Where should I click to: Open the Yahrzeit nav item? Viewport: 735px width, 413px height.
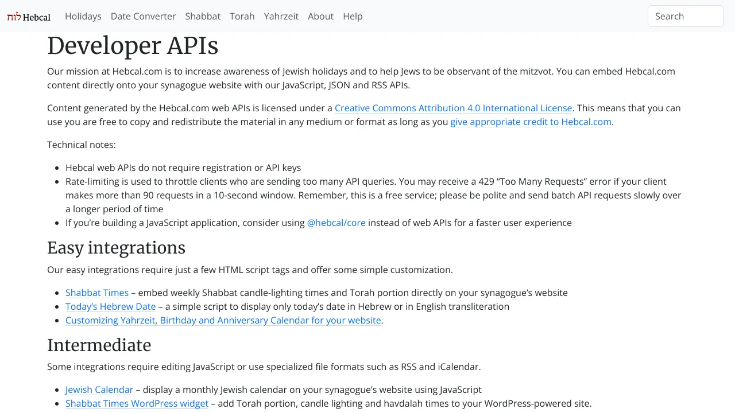(x=281, y=16)
